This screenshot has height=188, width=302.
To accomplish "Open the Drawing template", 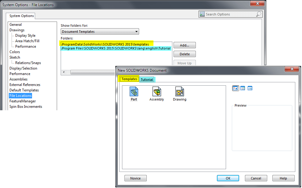I will point(179,91).
